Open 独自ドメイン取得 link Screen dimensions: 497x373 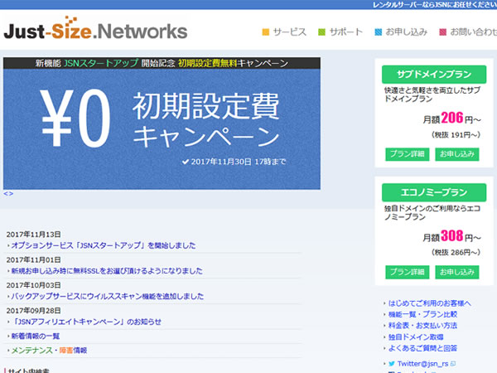pyautogui.click(x=416, y=337)
